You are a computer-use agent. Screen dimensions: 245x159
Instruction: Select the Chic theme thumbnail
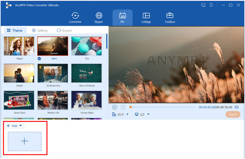pos(87,46)
